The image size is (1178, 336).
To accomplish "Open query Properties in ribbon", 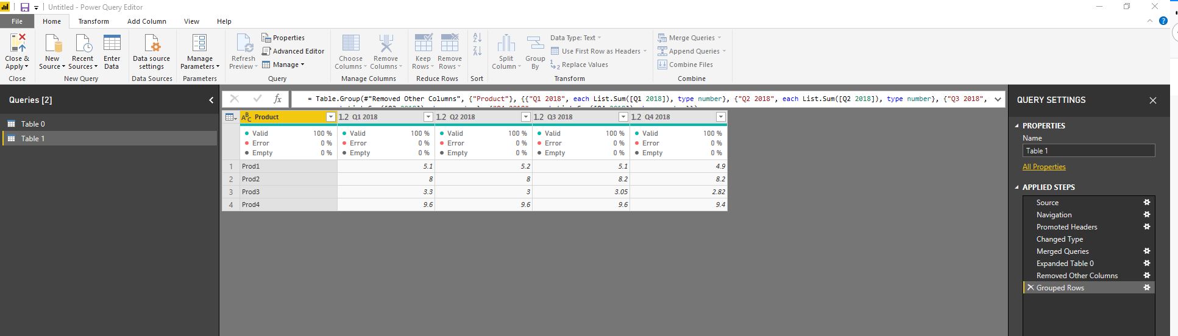I will pyautogui.click(x=283, y=38).
